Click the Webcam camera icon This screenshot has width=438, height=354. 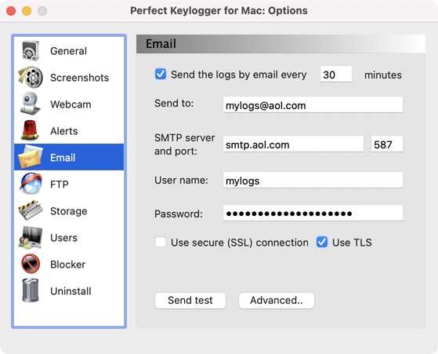point(31,104)
